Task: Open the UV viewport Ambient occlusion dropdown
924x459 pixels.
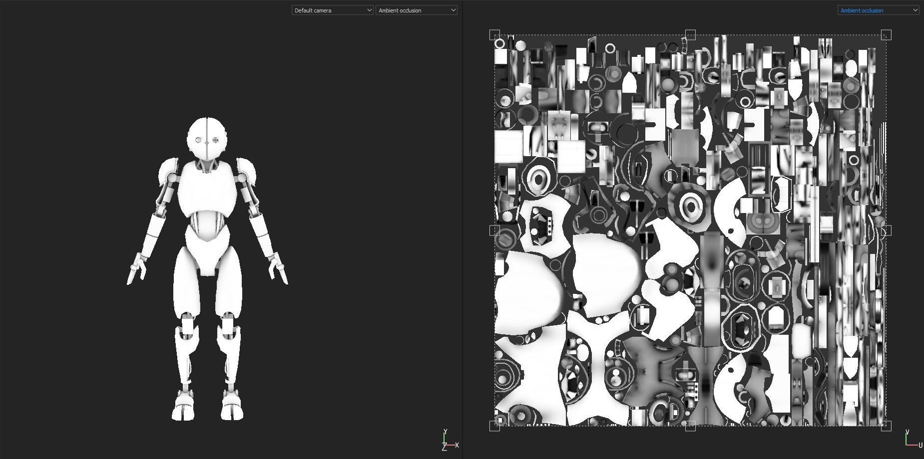Action: coord(878,10)
